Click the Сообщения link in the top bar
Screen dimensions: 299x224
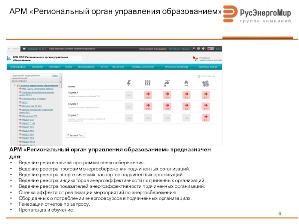tap(33, 49)
